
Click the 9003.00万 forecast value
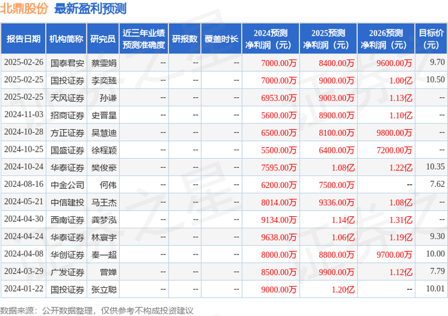coord(336,98)
